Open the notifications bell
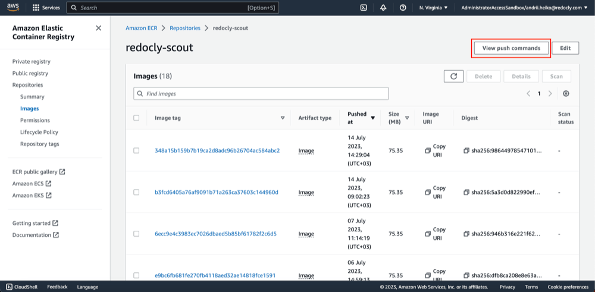595x292 pixels. coord(383,8)
